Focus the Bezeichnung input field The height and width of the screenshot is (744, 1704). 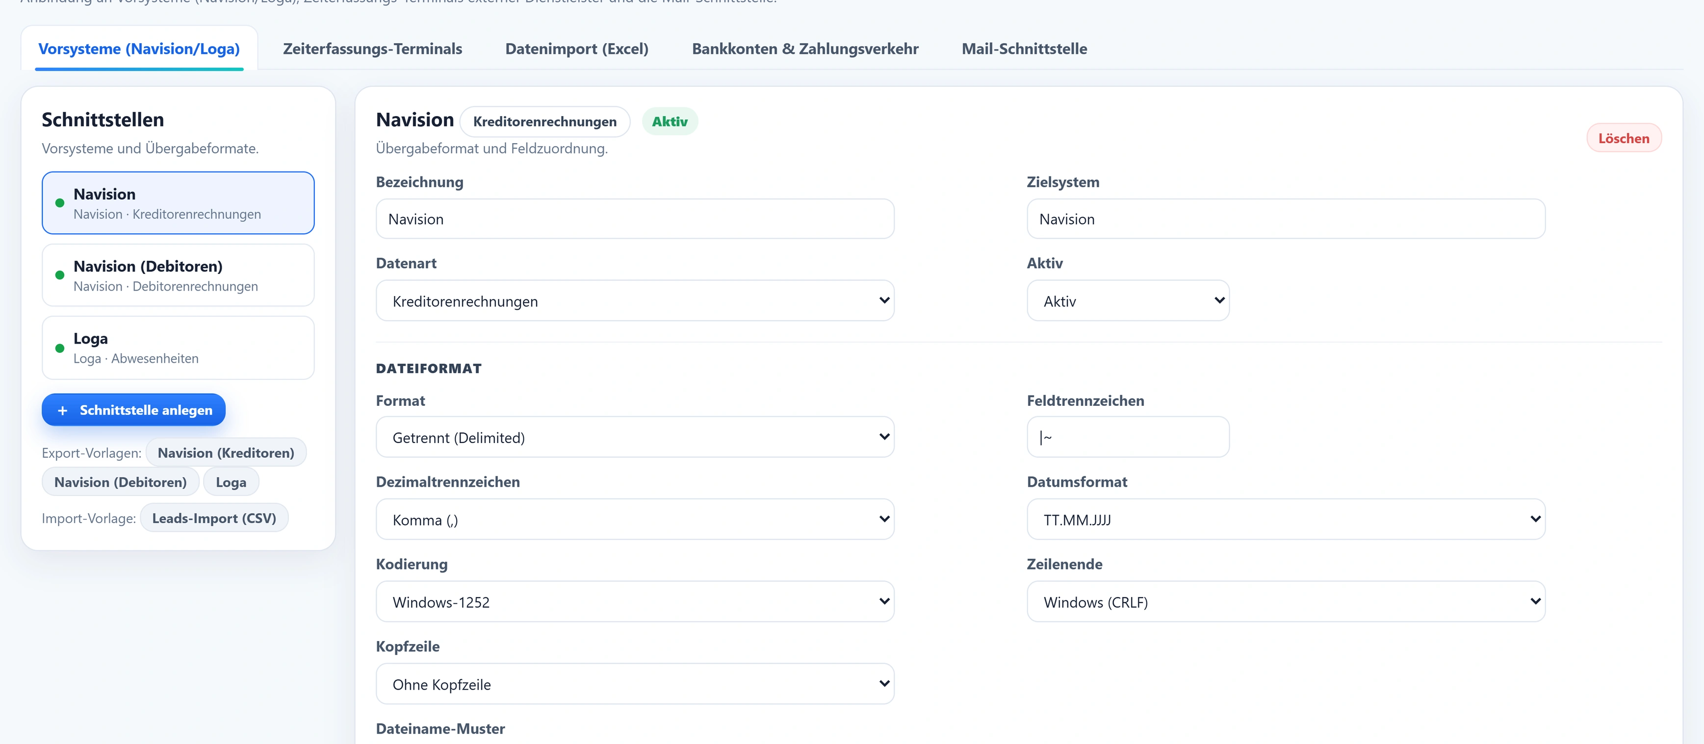tap(635, 219)
